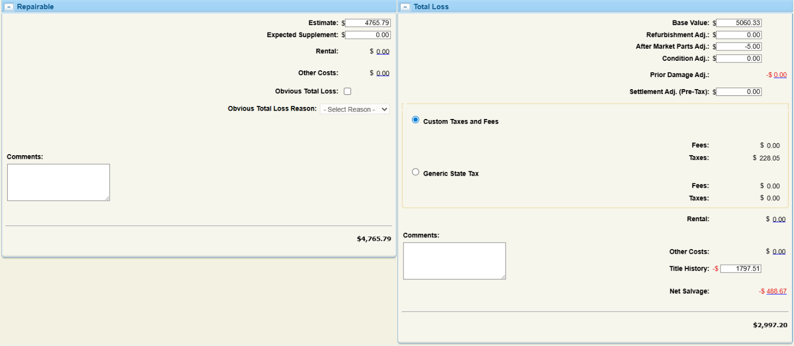Click the Condition Adj. input field

click(738, 59)
